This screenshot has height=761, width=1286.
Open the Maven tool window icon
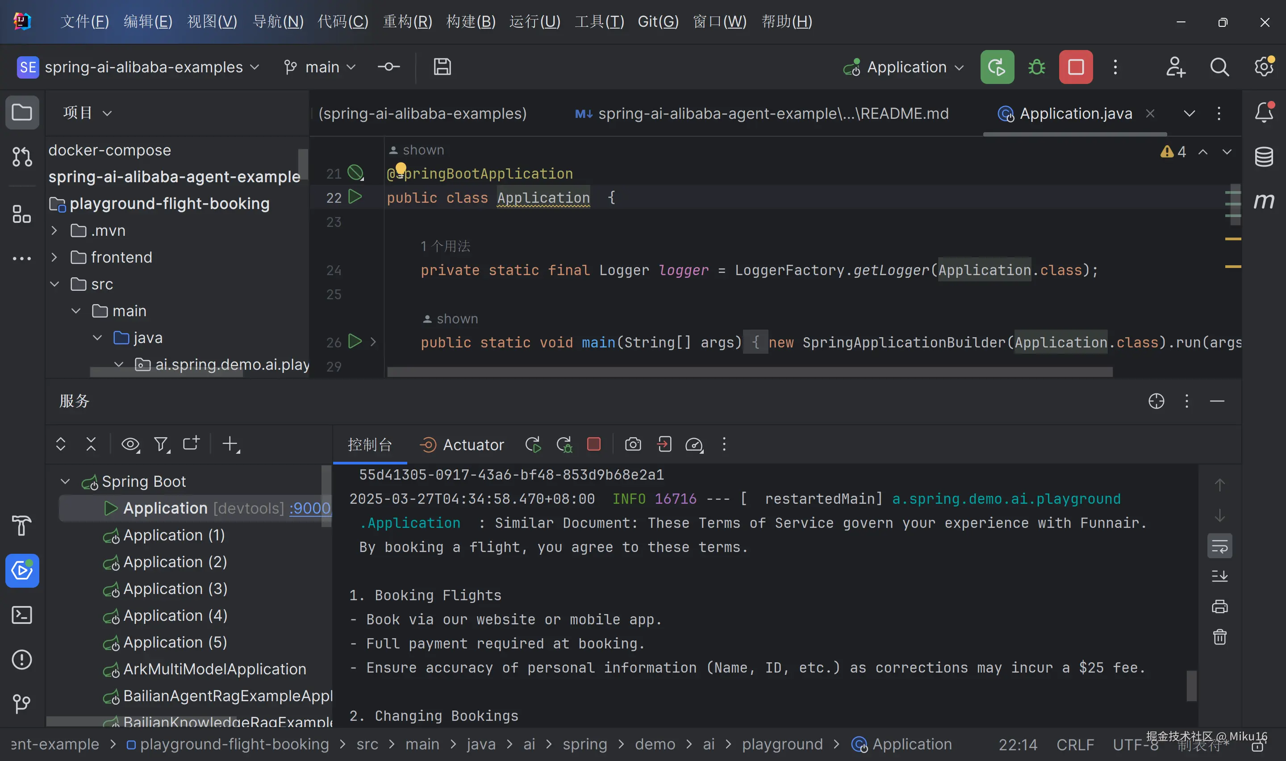pos(1263,201)
